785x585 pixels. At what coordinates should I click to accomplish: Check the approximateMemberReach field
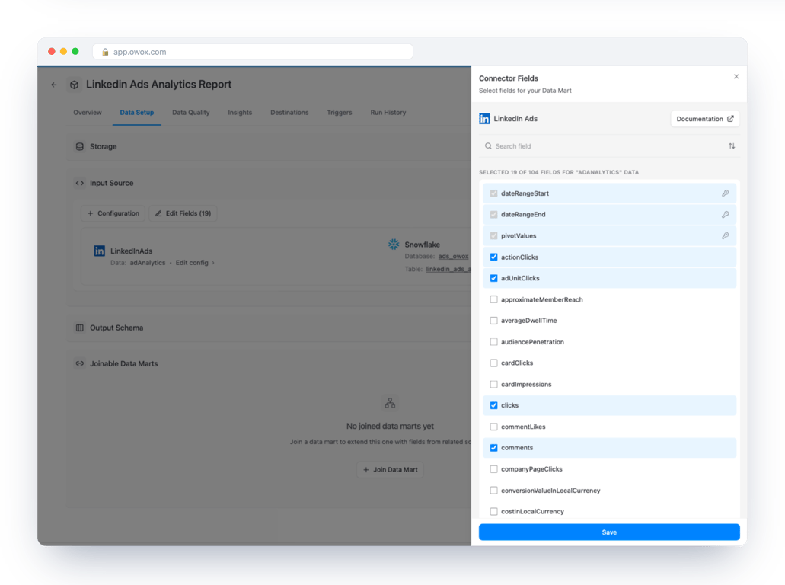click(x=493, y=299)
